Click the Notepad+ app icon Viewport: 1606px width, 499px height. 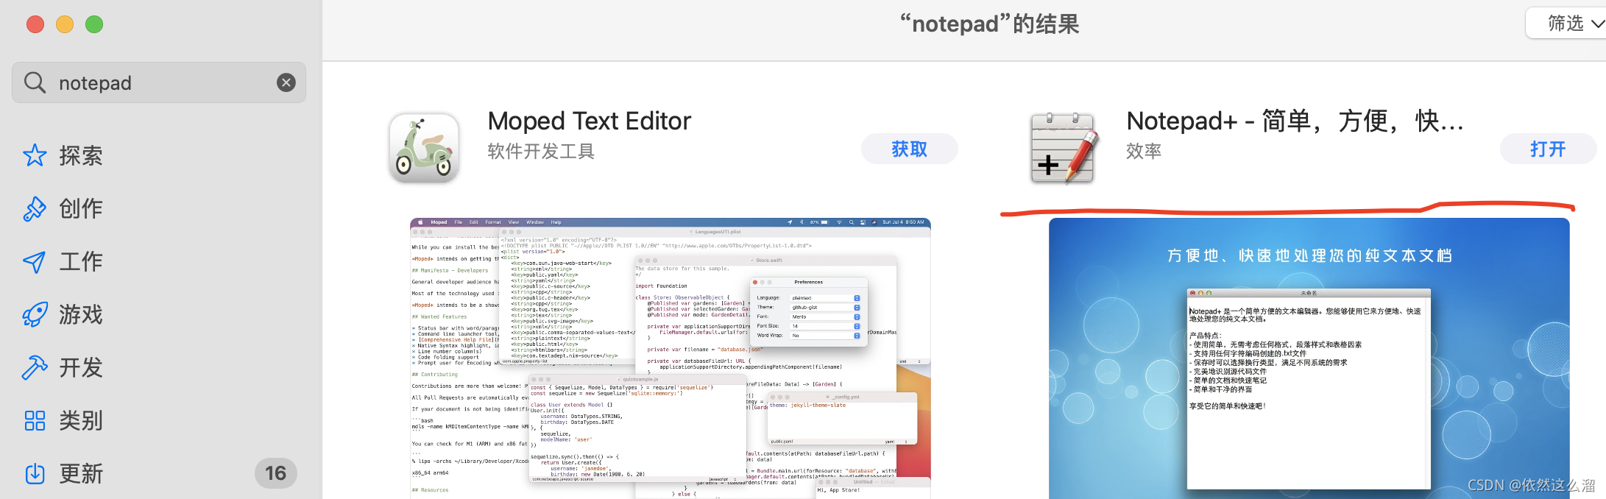1064,148
